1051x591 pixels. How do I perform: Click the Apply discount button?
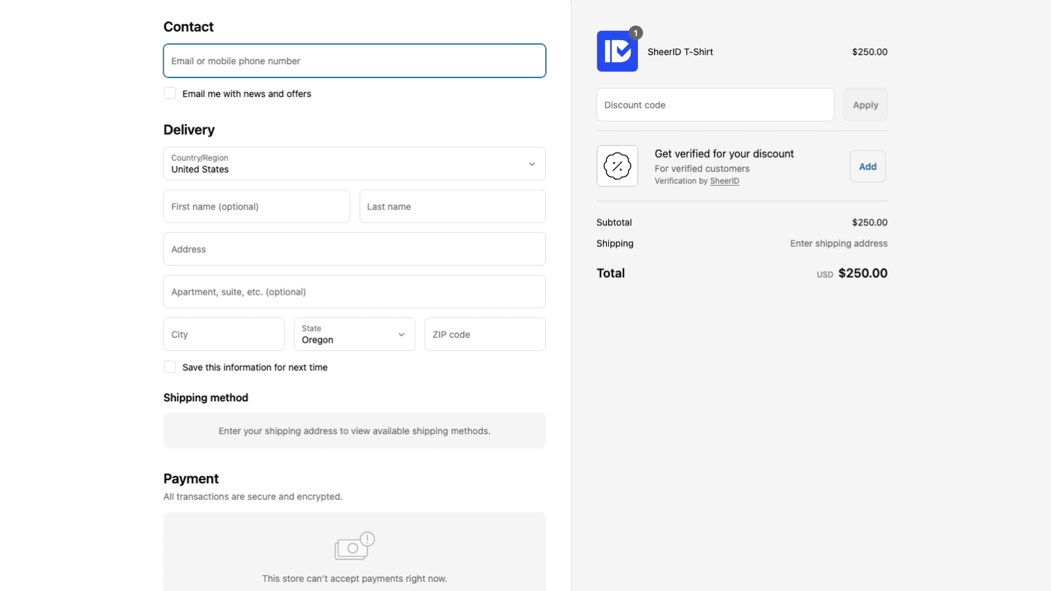click(x=865, y=104)
